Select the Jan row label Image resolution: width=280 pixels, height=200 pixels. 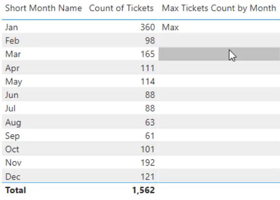pyautogui.click(x=11, y=27)
